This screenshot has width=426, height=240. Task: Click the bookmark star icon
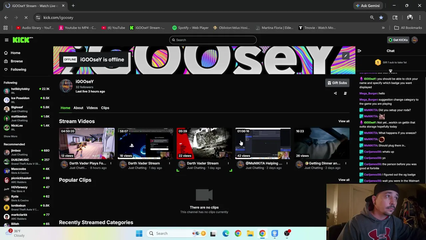click(x=381, y=17)
